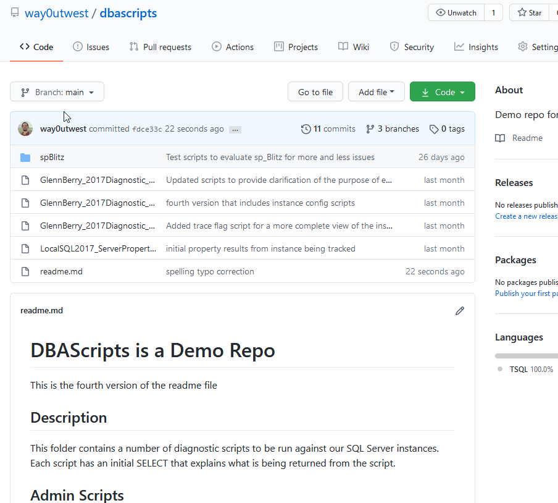Click the pencil icon to edit readme.md

tap(459, 311)
